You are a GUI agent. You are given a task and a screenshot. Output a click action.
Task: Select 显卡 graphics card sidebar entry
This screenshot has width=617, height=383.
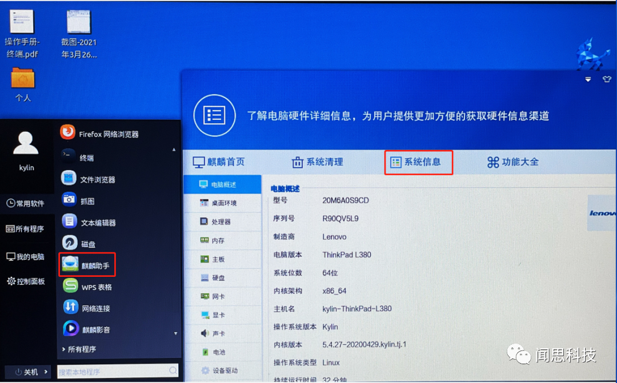(222, 315)
